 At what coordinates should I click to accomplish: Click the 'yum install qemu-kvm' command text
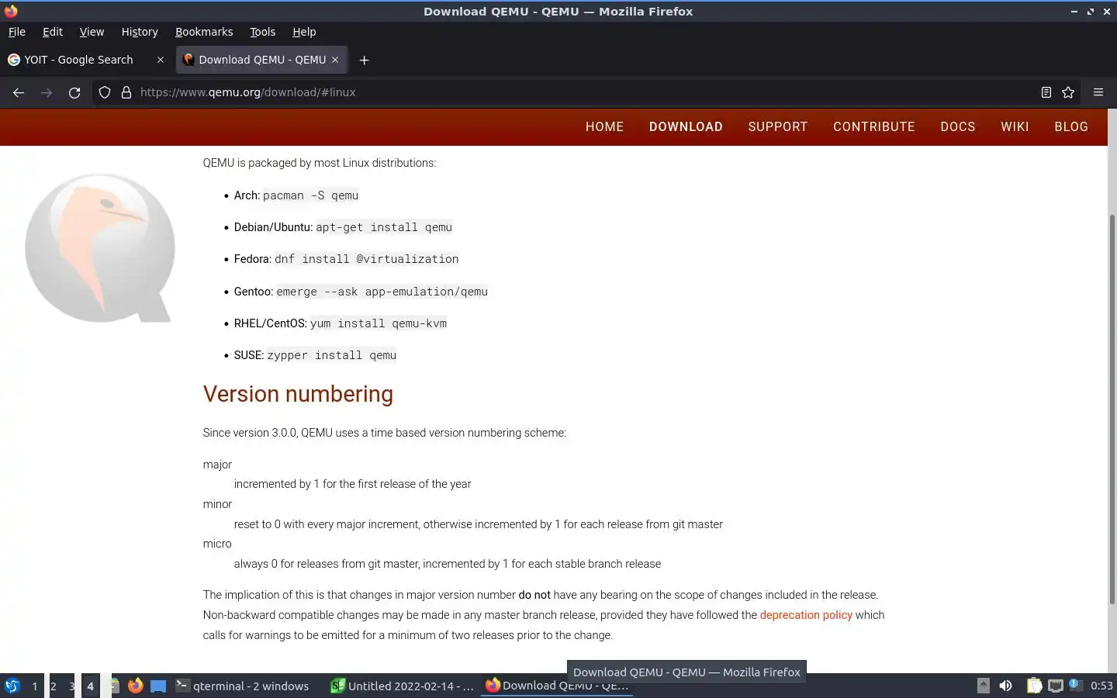379,323
